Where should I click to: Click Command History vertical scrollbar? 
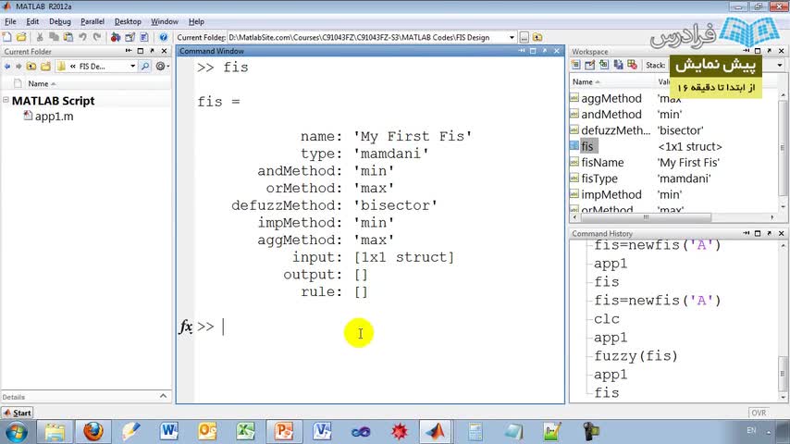tap(783, 373)
